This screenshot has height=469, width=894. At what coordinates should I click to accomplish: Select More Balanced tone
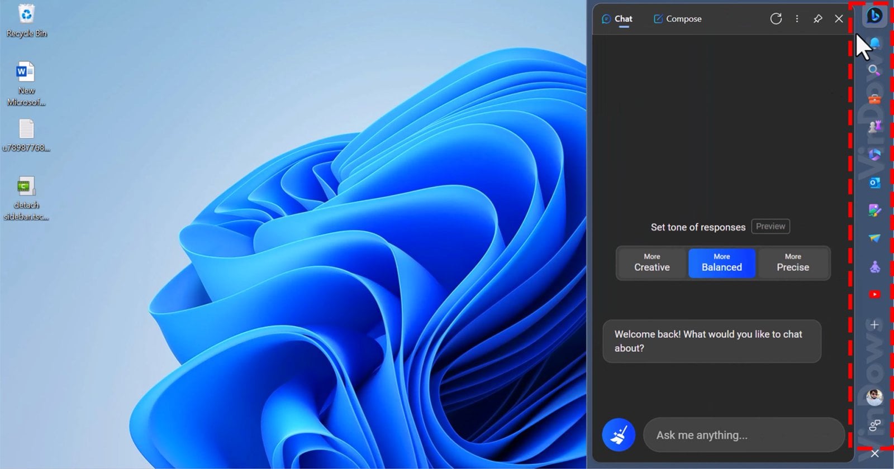[721, 262]
